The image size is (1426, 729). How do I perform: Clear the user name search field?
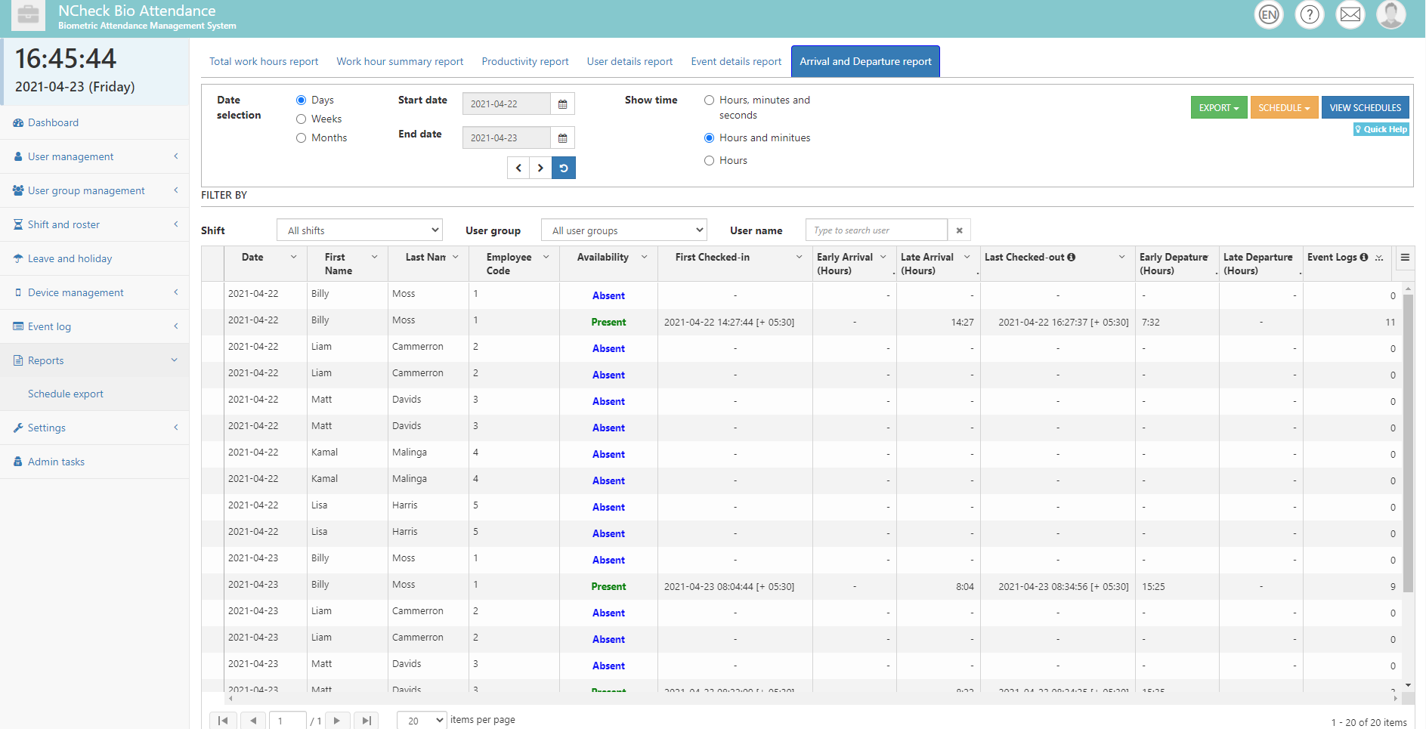[x=959, y=230]
